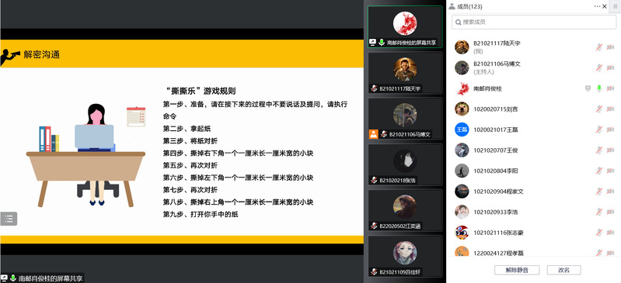
Task: Click screen-share icon beside 南邮肖俊桂 in member list
Action: point(588,88)
